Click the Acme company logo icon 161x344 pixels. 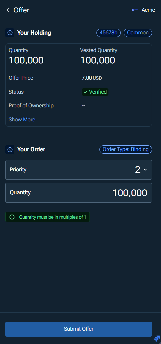click(x=135, y=10)
